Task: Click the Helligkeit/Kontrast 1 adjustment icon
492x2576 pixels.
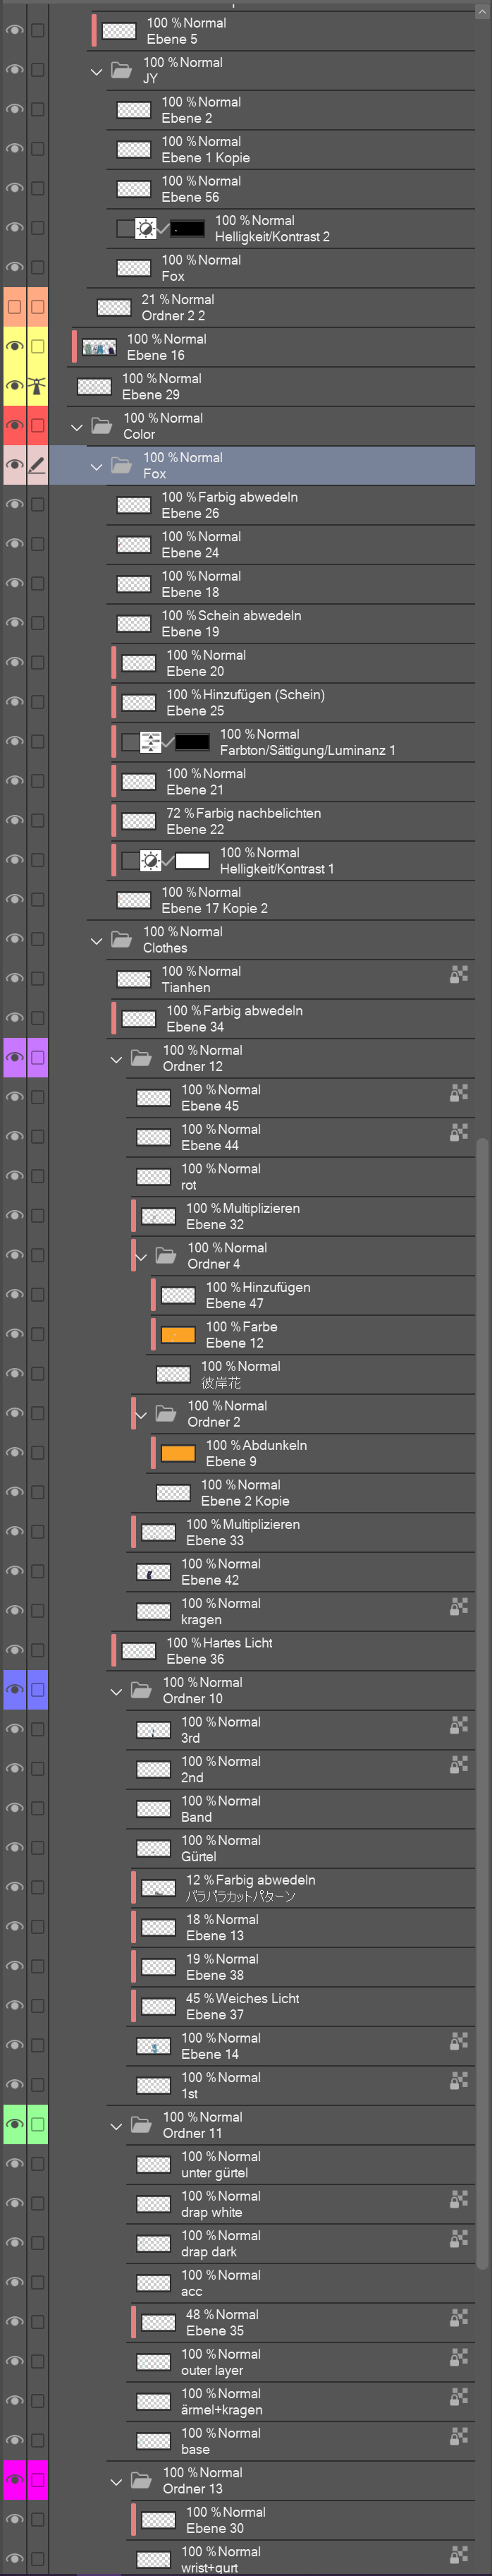Action: coord(151,861)
